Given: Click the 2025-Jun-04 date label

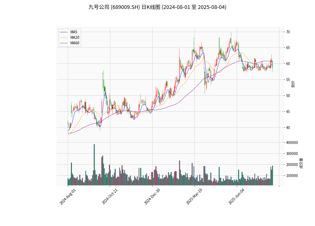Looking at the screenshot, I should (x=237, y=197).
